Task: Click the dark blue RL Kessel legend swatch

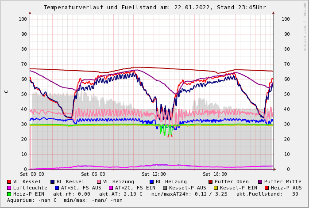Action: (x=52, y=182)
